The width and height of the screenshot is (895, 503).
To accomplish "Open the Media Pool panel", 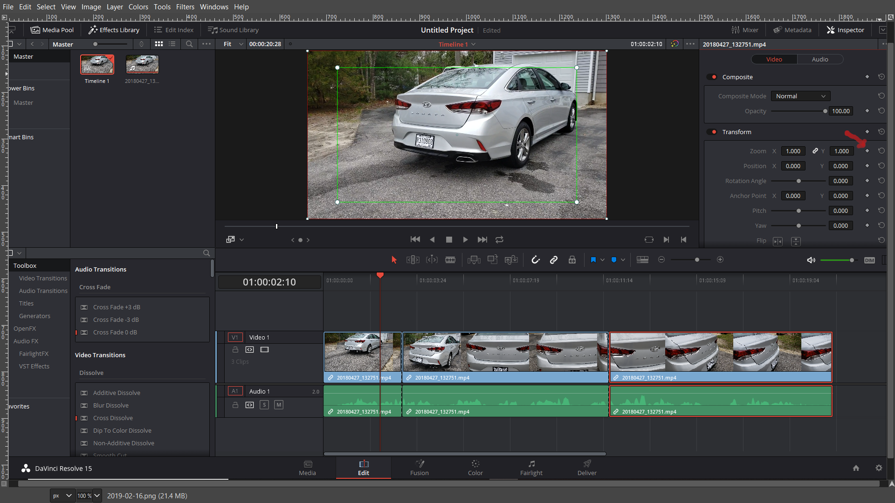I will point(52,30).
